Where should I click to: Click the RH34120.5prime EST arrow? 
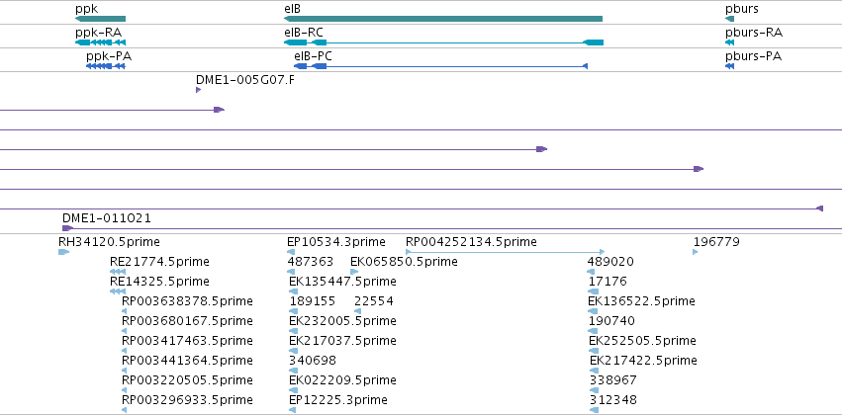tap(64, 252)
